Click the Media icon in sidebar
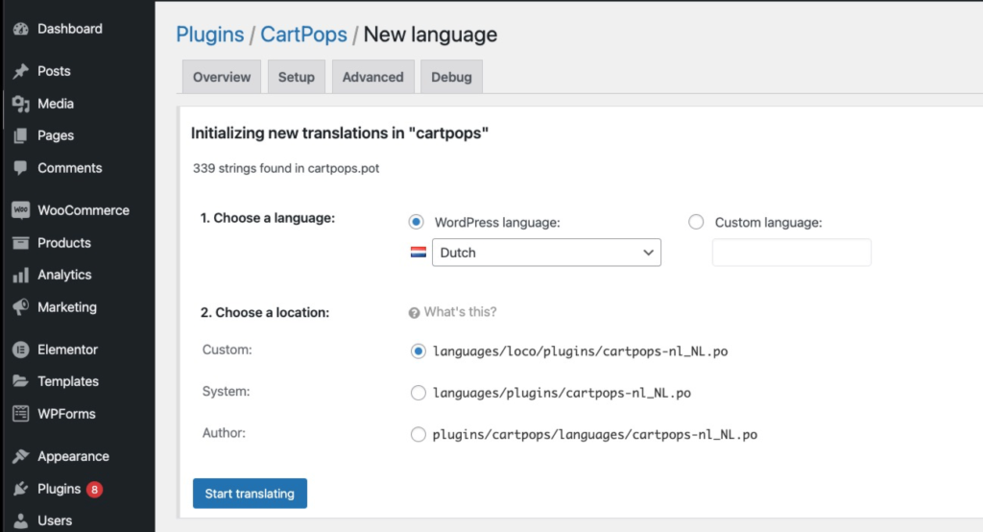Viewport: 983px width, 532px height. 21,104
